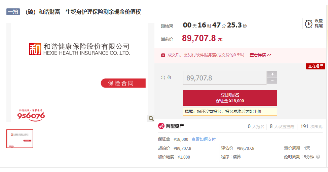Click the countdown timer 00天16时47分

215,25
